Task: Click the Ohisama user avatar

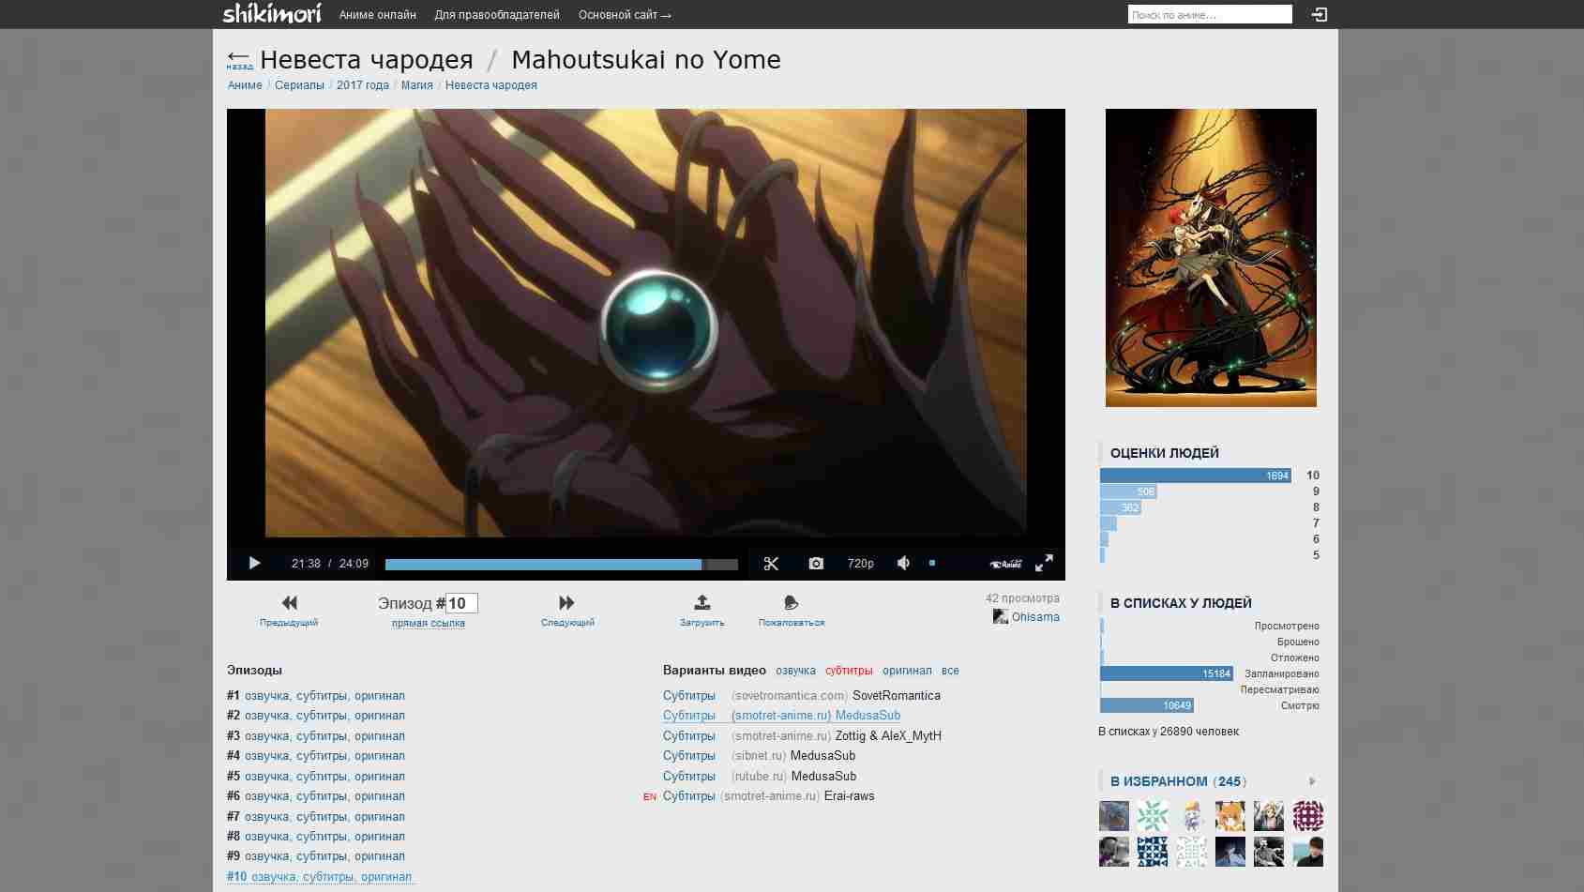Action: tap(1001, 617)
